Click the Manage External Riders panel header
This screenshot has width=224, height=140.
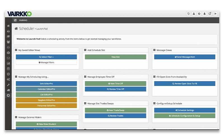click(46, 117)
